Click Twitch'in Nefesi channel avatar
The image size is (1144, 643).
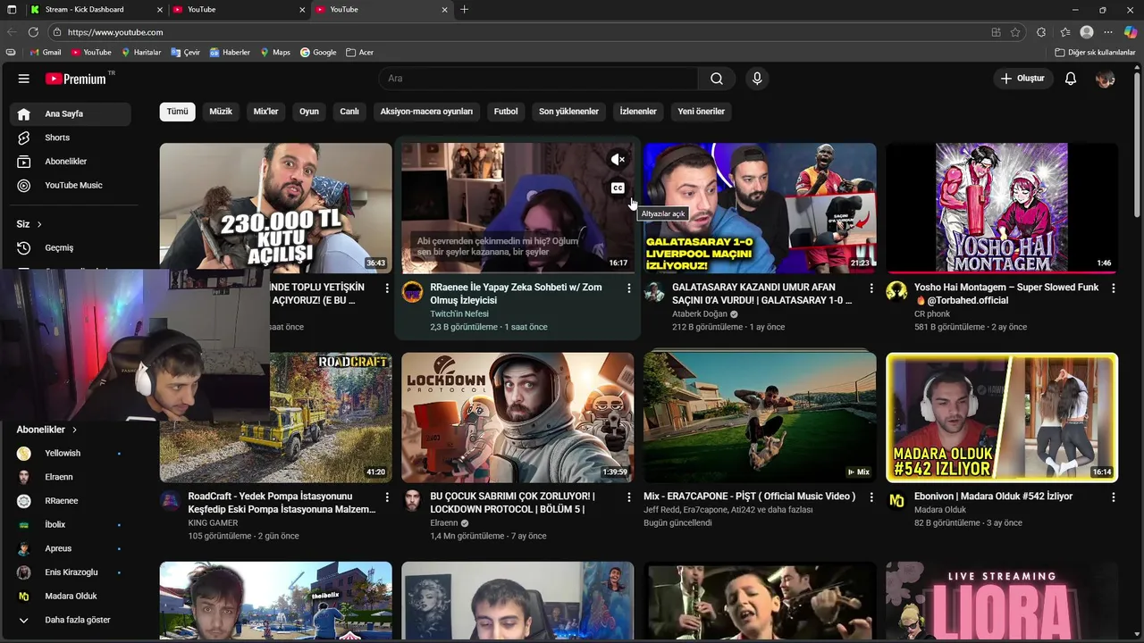412,292
